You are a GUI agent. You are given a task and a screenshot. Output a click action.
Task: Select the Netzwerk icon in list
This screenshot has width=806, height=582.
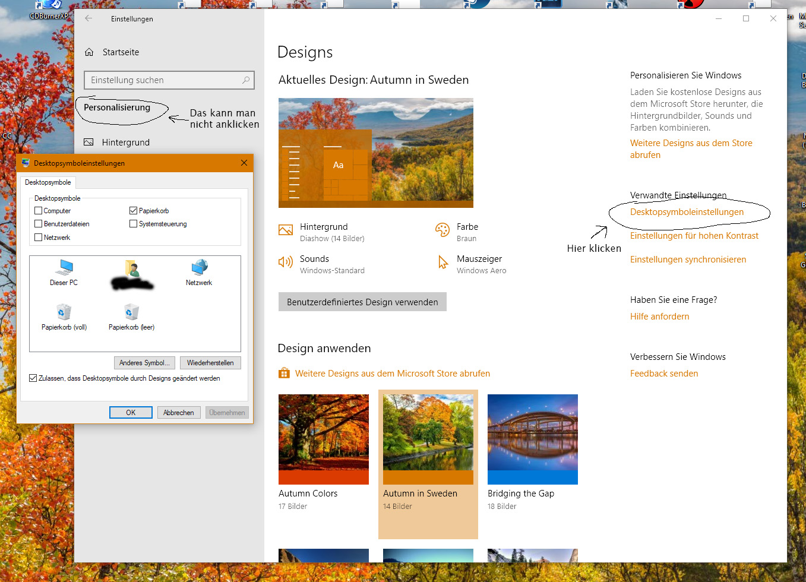click(200, 267)
